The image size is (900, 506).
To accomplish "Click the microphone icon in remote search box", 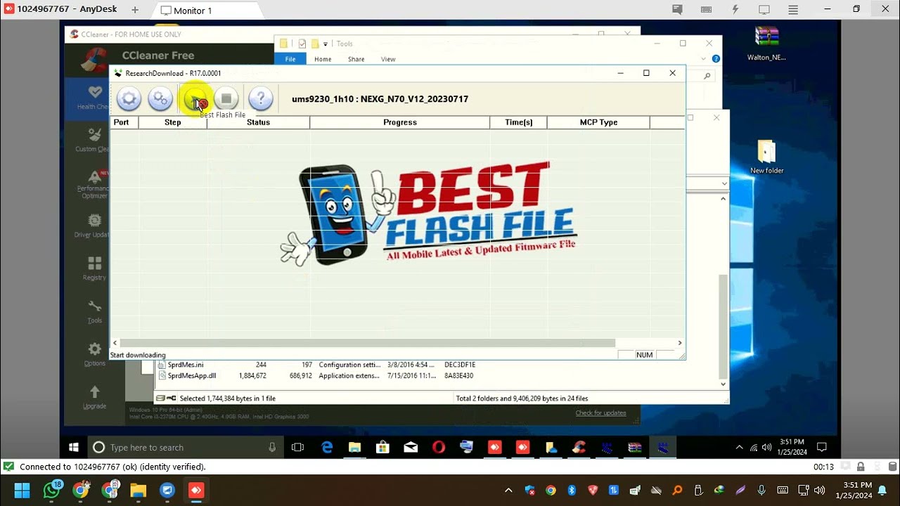I will click(273, 447).
